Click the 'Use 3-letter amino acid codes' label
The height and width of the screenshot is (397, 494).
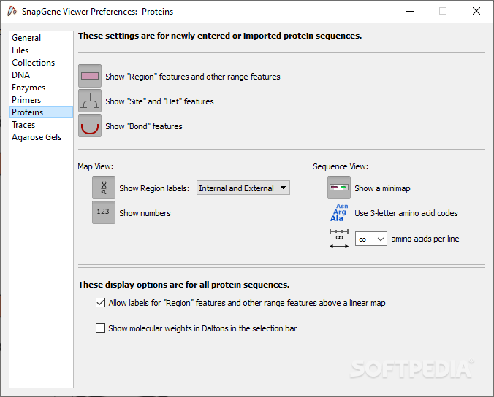pos(406,213)
